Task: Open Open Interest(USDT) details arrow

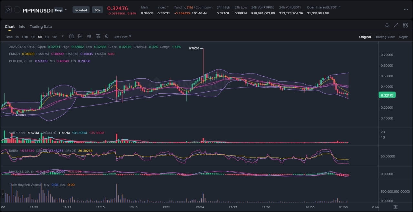Action: click(340, 7)
